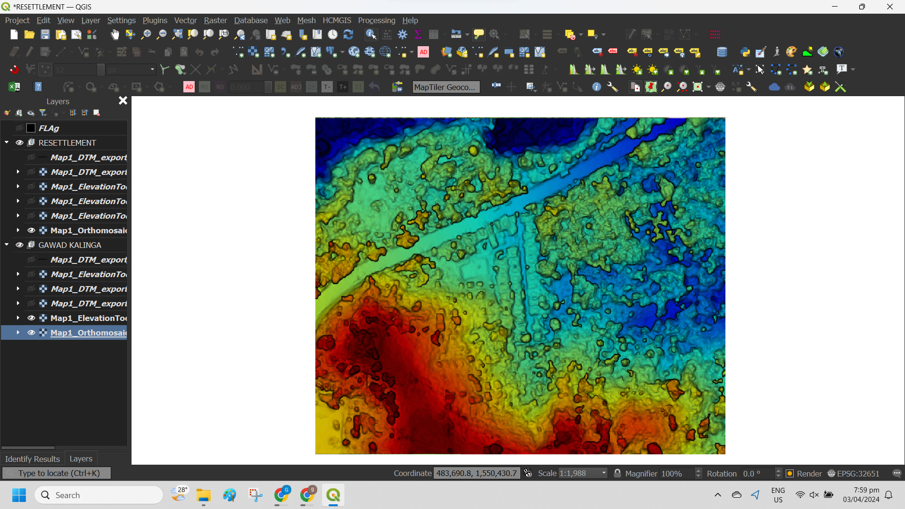Enable snapping with the magnet icon
The width and height of the screenshot is (905, 509).
click(14, 70)
